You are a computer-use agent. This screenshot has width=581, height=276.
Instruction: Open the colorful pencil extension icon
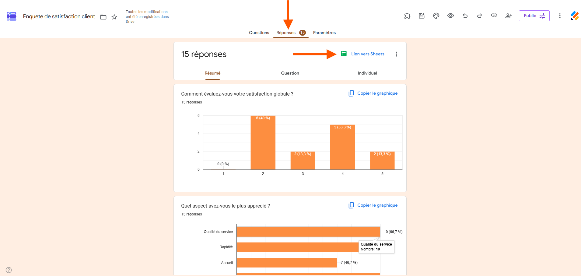575,16
